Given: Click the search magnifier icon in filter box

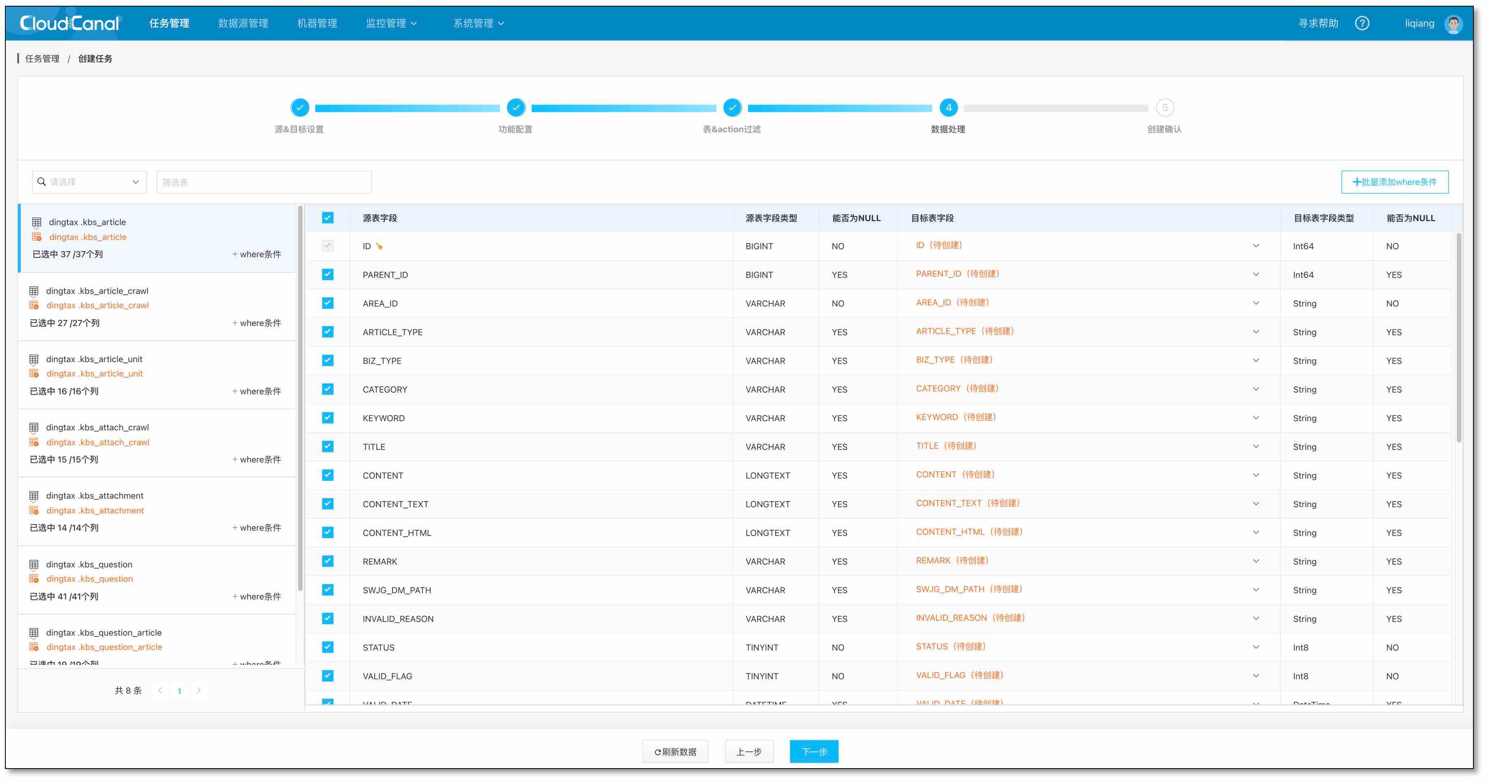Looking at the screenshot, I should (x=42, y=182).
